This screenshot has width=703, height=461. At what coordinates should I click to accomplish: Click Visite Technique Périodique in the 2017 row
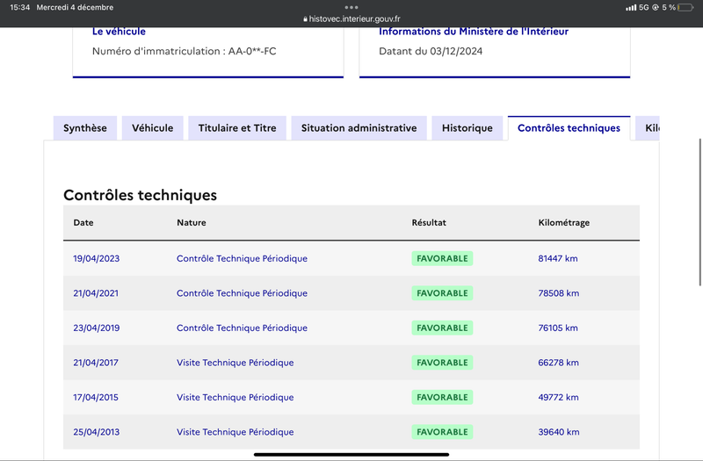point(236,363)
